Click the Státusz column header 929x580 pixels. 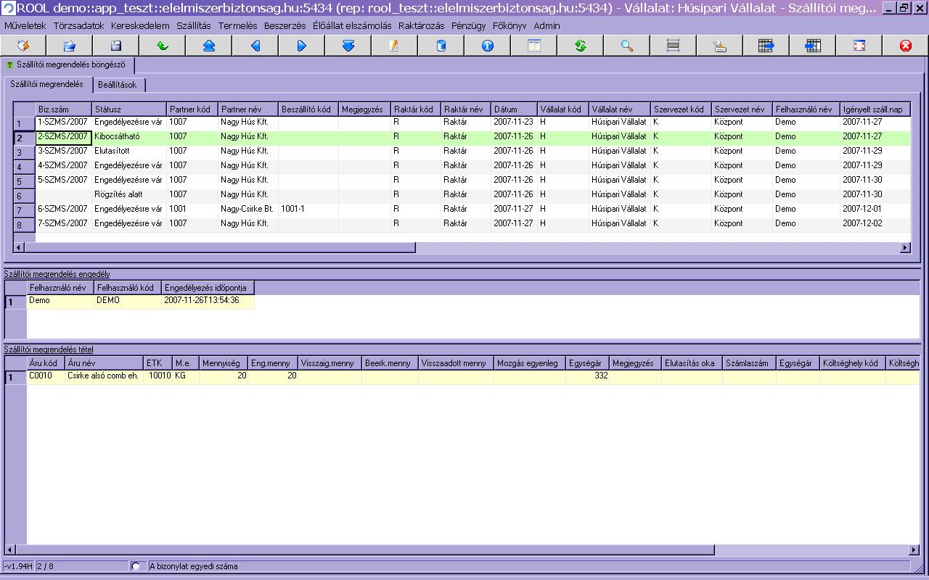128,109
